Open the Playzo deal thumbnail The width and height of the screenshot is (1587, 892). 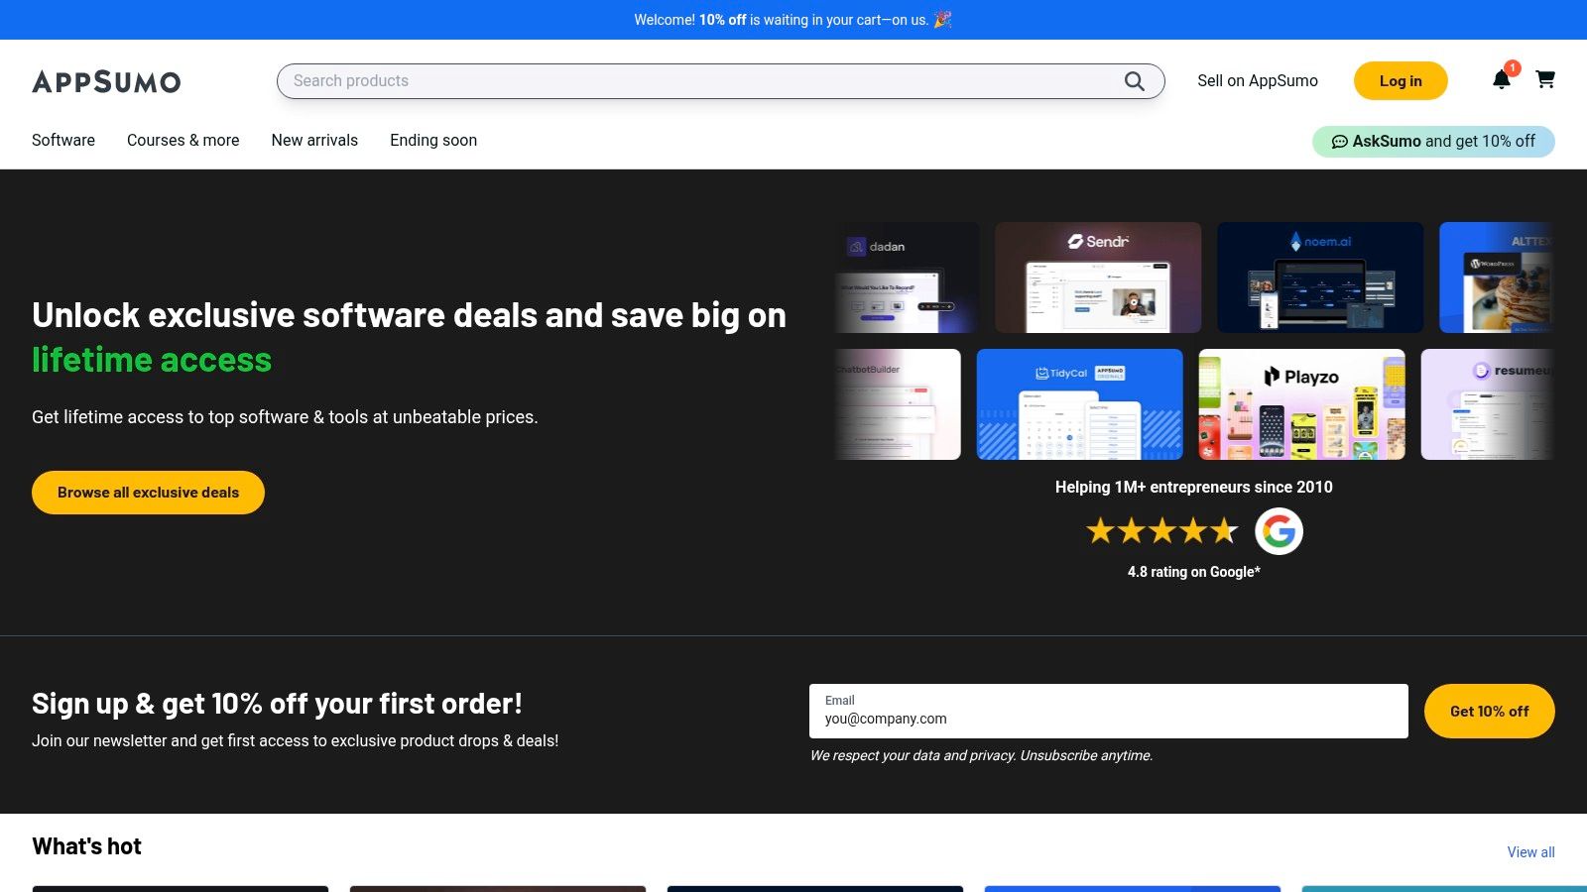[x=1301, y=404]
